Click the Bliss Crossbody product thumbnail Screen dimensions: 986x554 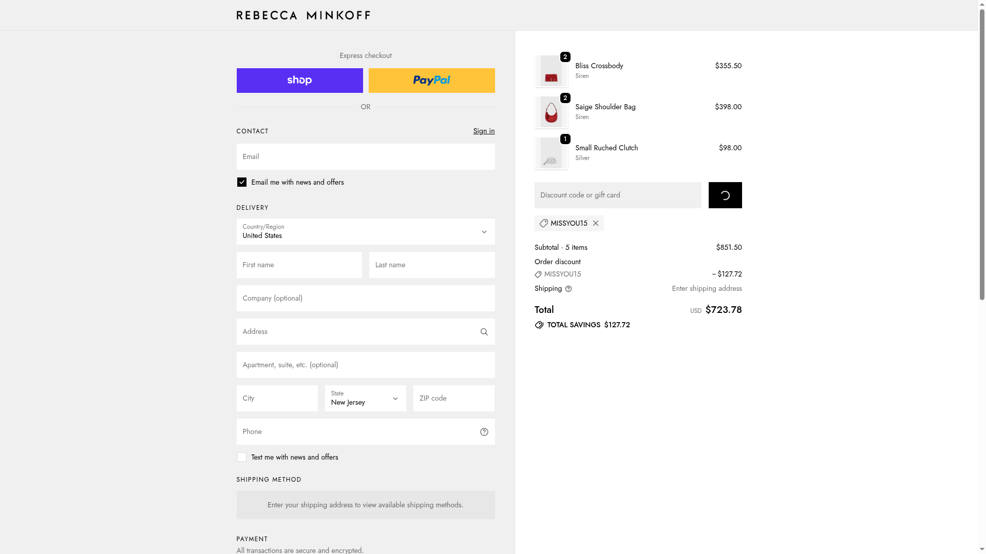[551, 71]
